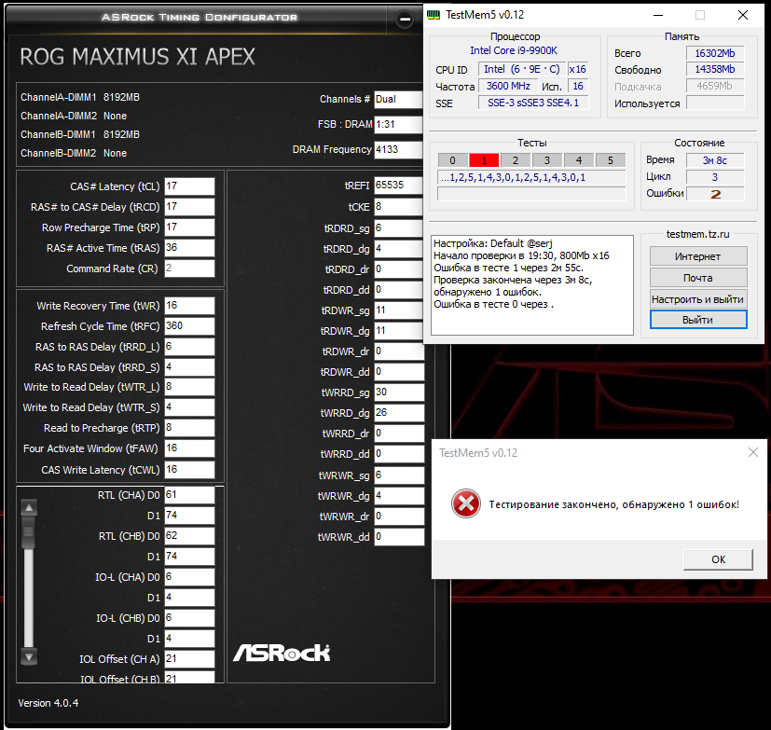This screenshot has width=771, height=730.
Task: Click the DRAM Frequency field showing 4133
Action: pos(398,149)
